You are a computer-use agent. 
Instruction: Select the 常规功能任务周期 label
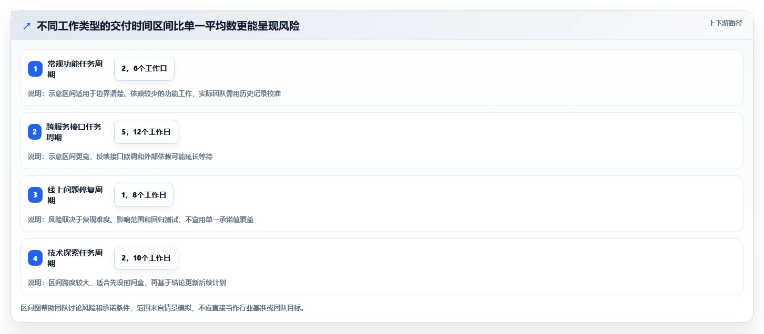point(75,69)
